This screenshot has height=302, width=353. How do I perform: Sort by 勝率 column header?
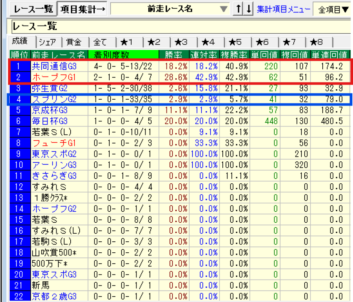[174, 54]
